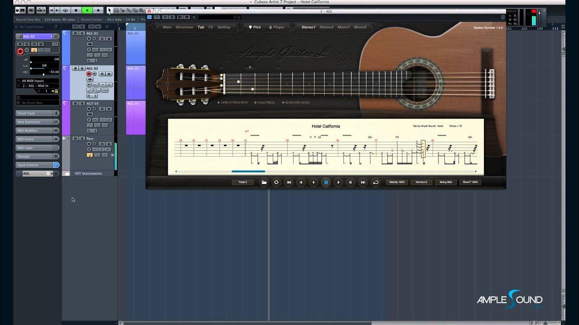This screenshot has height=325, width=579.
Task: Solo the Perc track
Action: pyautogui.click(x=82, y=139)
